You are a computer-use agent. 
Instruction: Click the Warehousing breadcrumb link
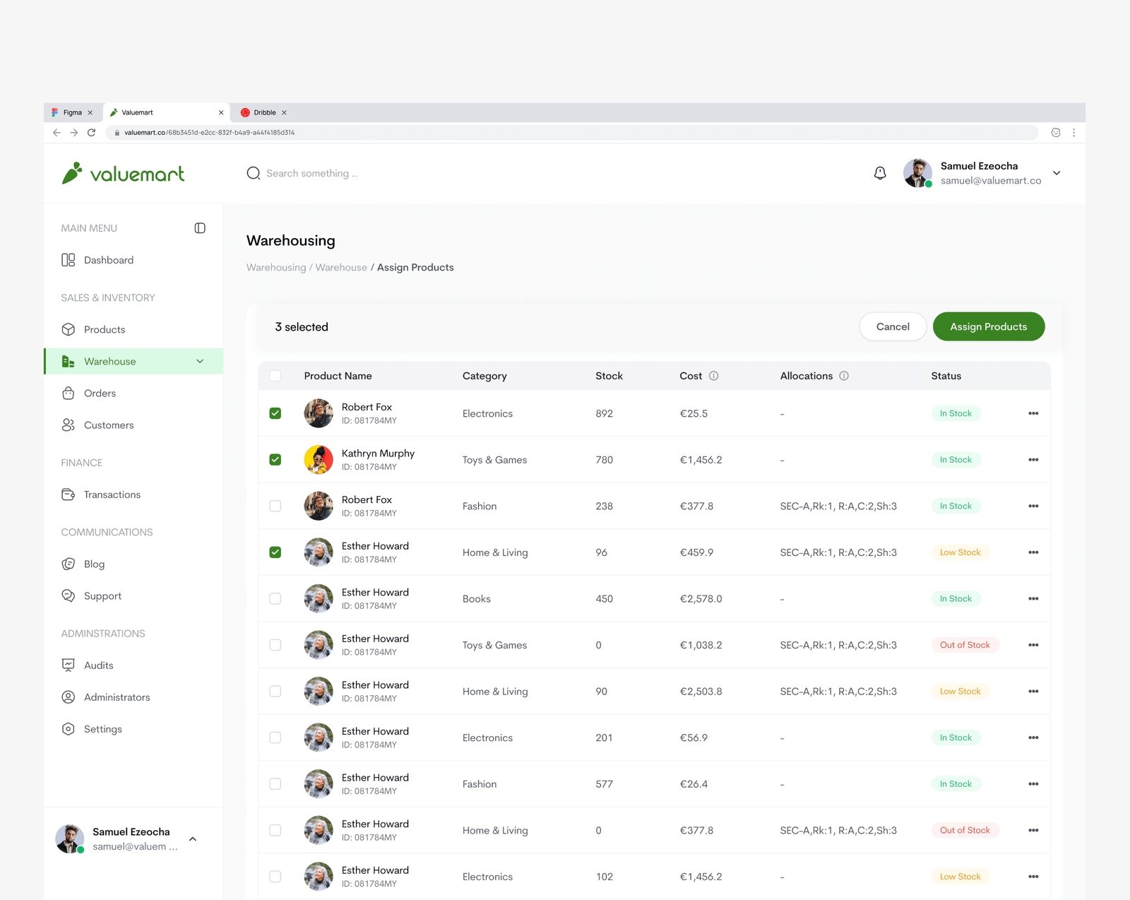pos(276,268)
